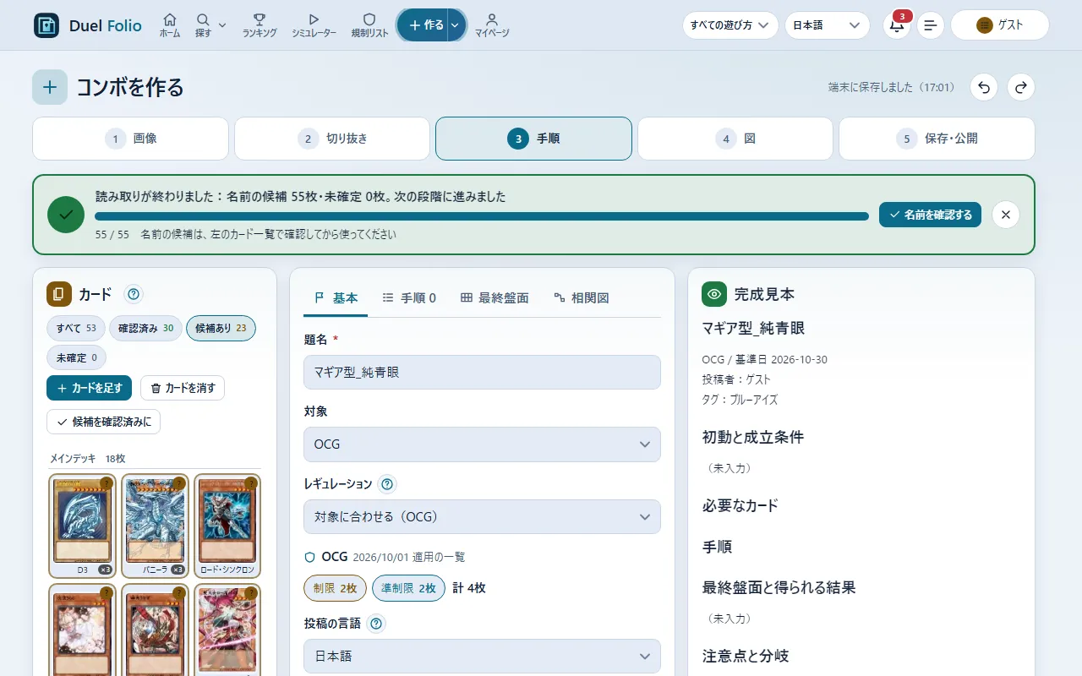The height and width of the screenshot is (676, 1082).
Task: Open the 作る dropdown arrow
Action: (456, 25)
